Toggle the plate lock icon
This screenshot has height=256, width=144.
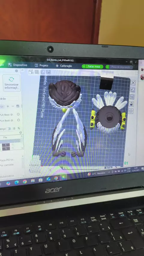click(x=131, y=104)
